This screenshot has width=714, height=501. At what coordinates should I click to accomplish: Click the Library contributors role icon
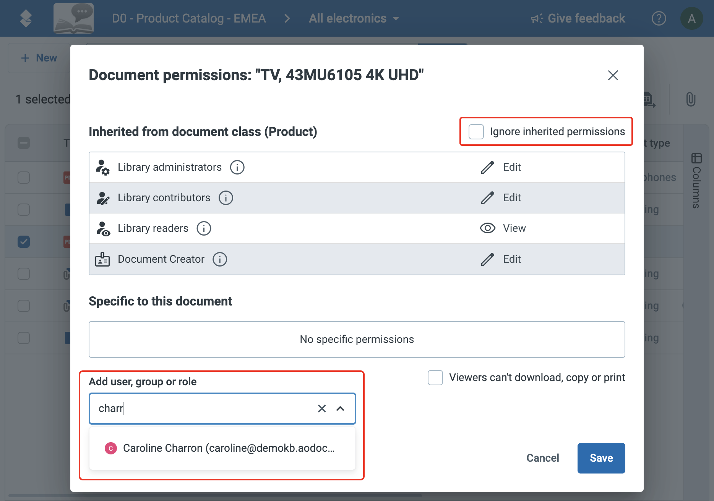click(102, 198)
